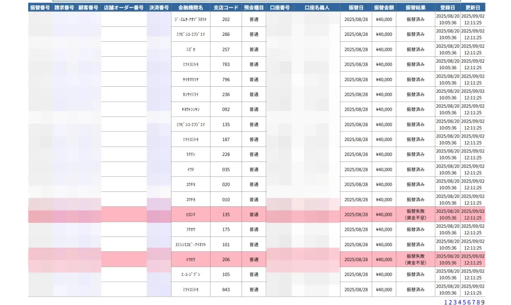
Task: Select the ラクテン bank name cell
Action: click(x=191, y=154)
